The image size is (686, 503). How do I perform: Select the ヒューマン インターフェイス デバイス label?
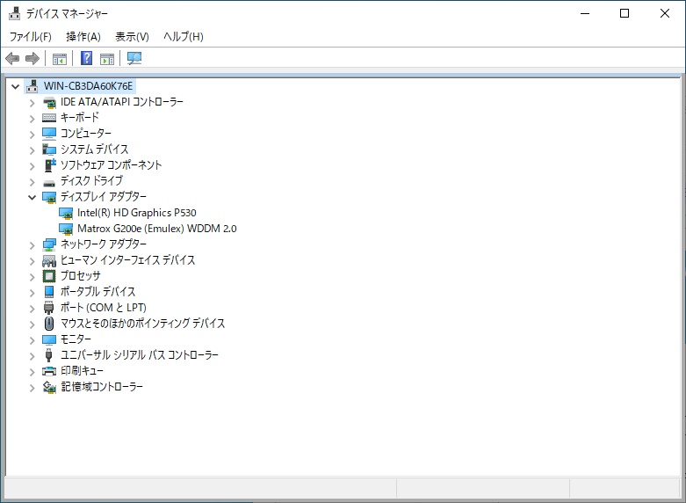(x=127, y=260)
